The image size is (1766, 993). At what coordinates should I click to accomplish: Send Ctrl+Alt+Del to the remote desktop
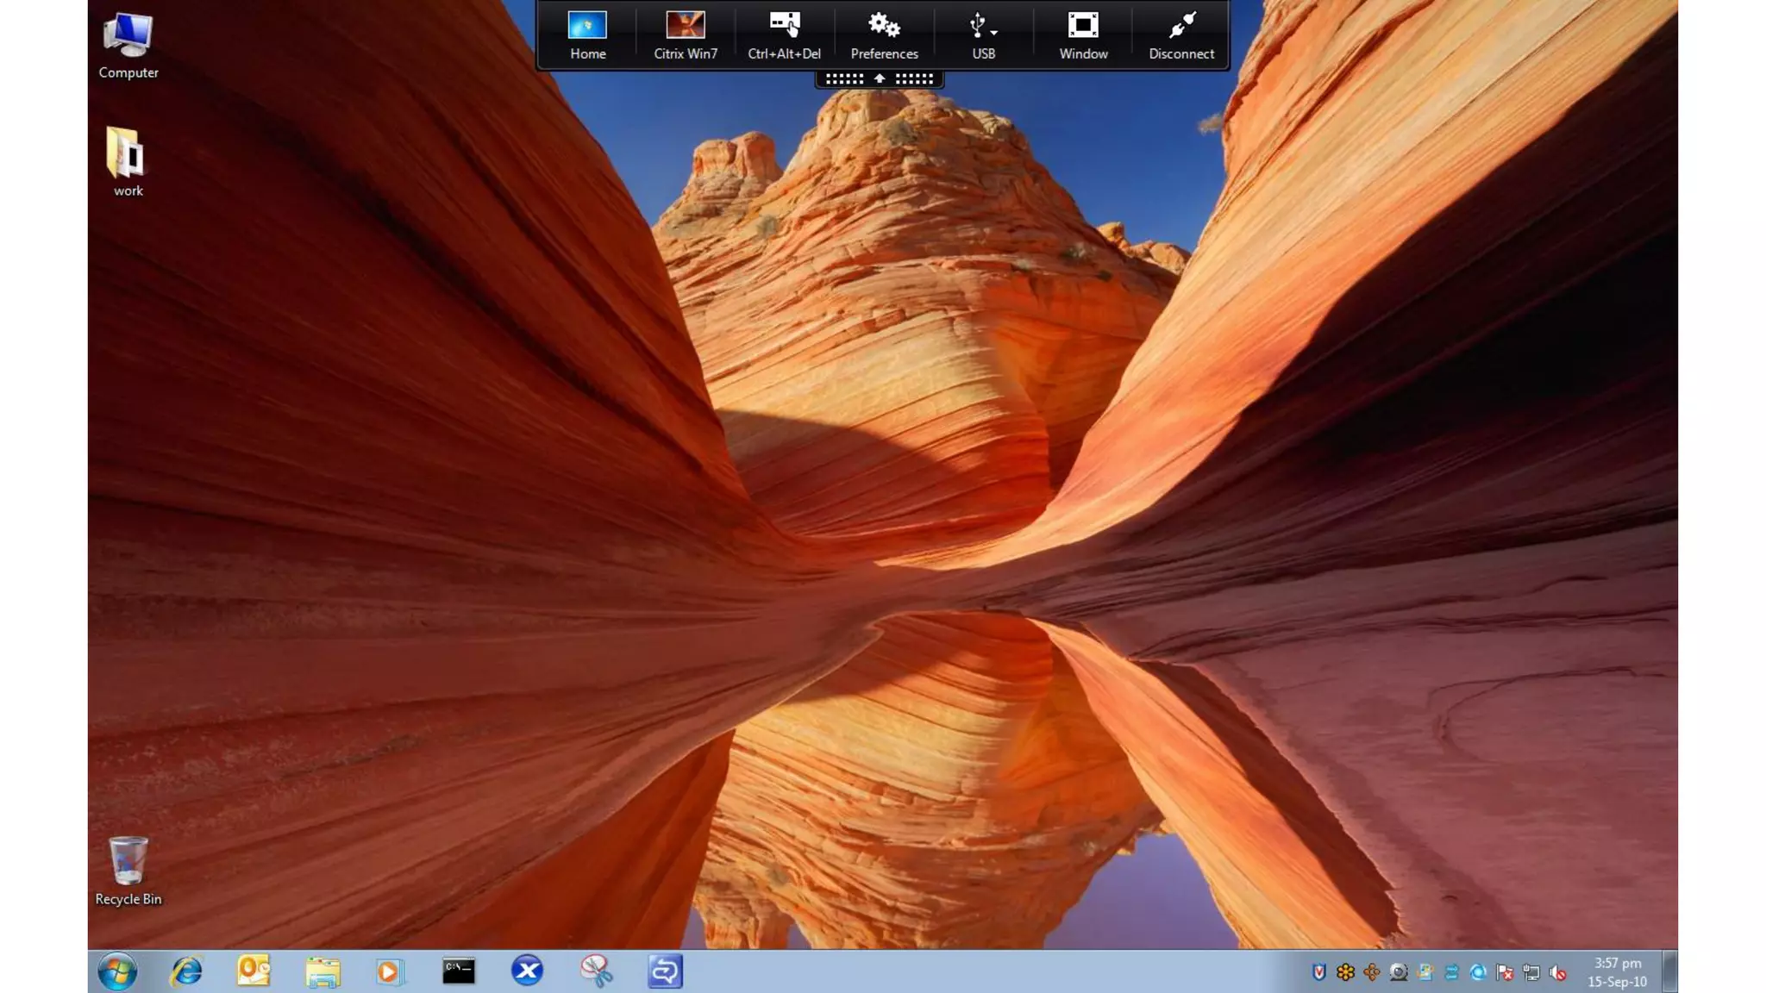pyautogui.click(x=784, y=34)
